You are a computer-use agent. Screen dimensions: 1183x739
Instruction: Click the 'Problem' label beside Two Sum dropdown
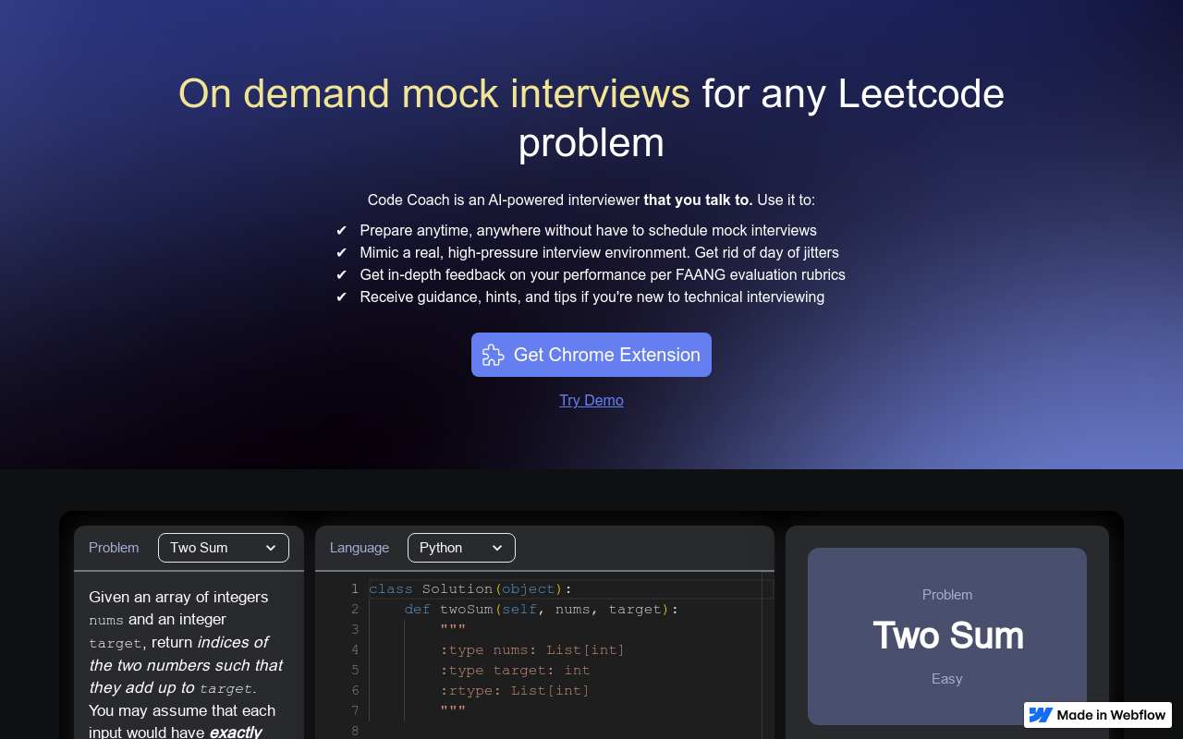tap(114, 548)
